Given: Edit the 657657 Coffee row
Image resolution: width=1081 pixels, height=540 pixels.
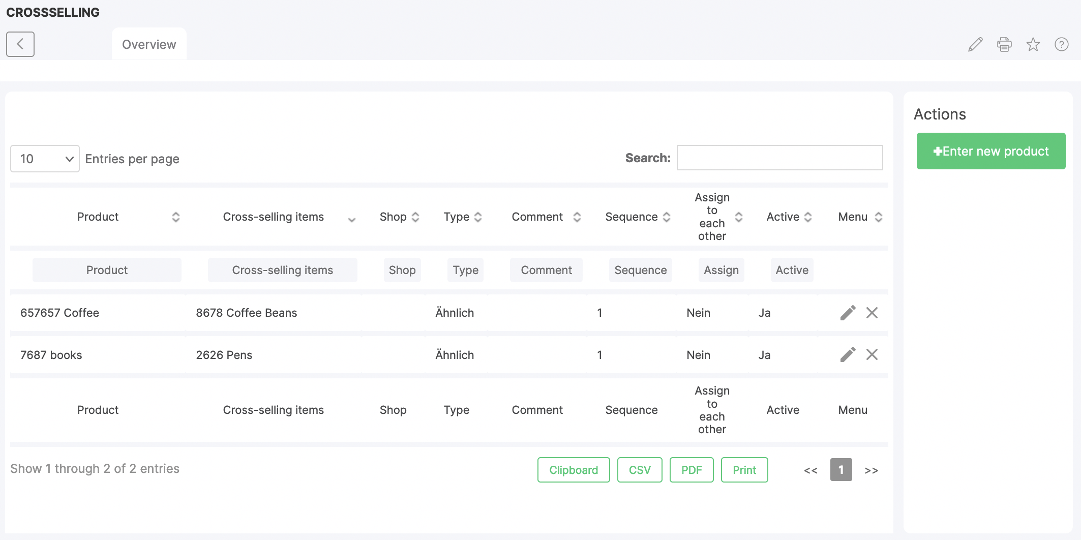Looking at the screenshot, I should click(848, 313).
